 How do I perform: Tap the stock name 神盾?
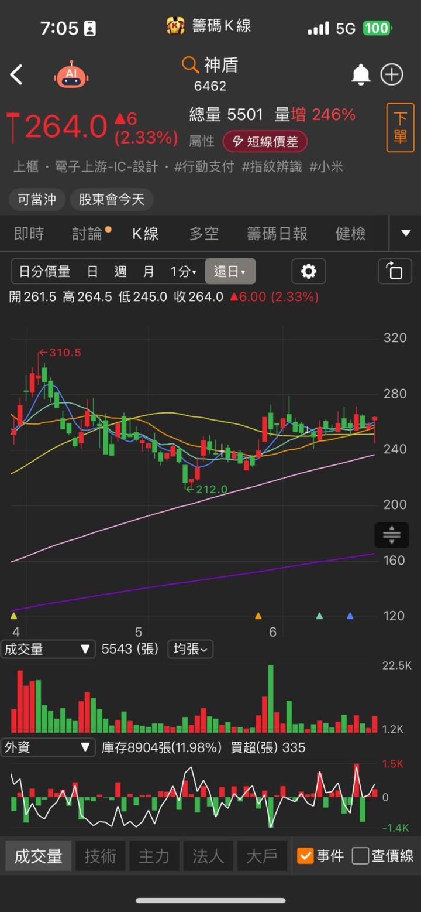point(221,64)
